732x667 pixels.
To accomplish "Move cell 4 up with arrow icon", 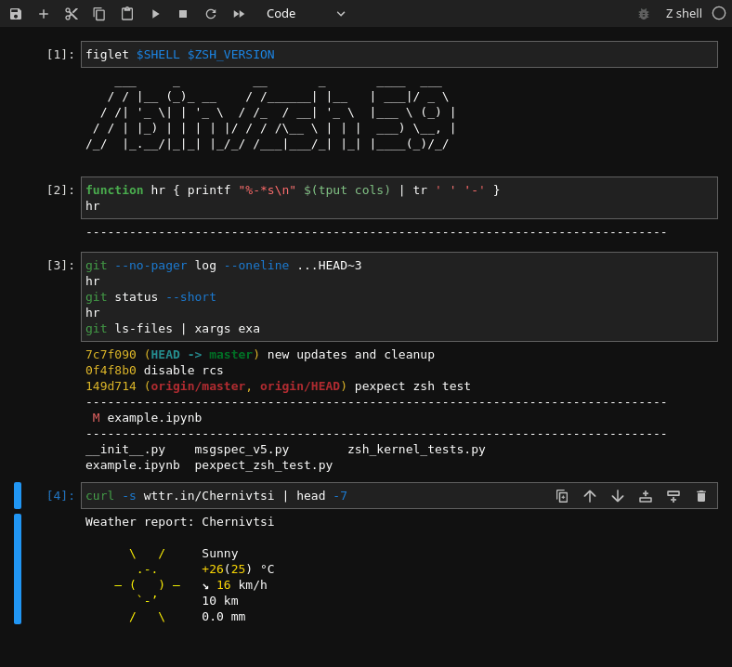I will [590, 496].
